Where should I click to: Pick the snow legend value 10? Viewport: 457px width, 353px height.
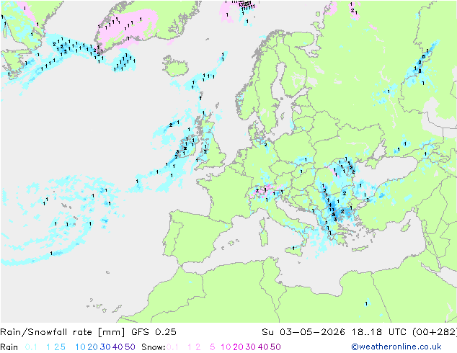[226, 347]
